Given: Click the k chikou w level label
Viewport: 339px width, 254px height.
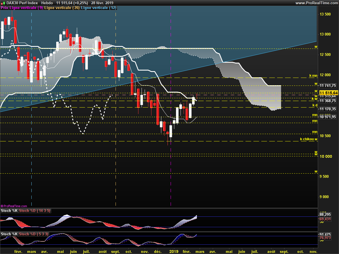Looking at the screenshot, I should click(309, 139).
